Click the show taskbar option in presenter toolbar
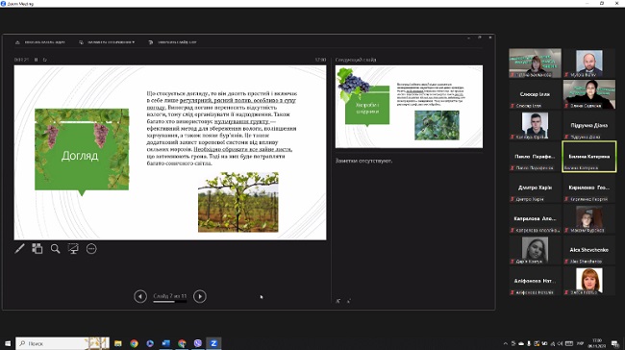 tap(39, 42)
